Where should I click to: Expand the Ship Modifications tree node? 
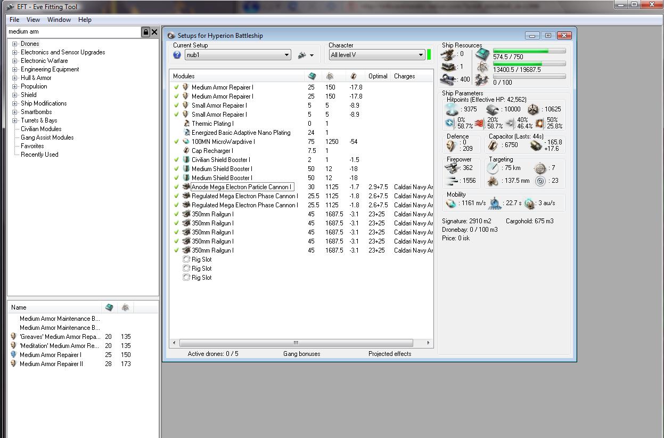[15, 103]
